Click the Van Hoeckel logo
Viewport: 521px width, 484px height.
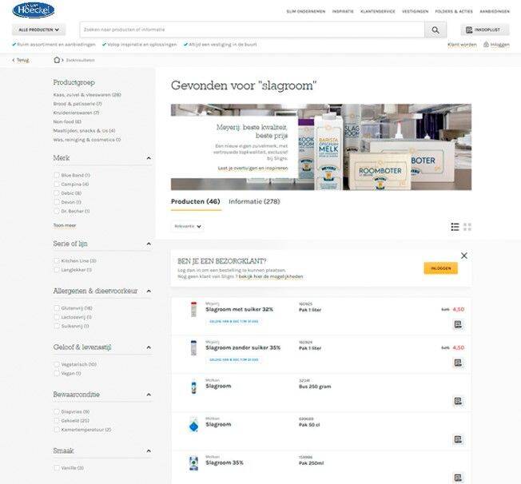tap(34, 10)
